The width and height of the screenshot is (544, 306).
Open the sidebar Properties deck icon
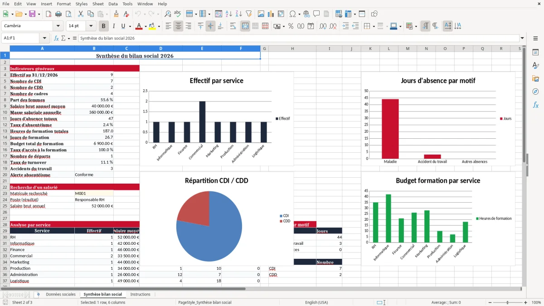(535, 52)
